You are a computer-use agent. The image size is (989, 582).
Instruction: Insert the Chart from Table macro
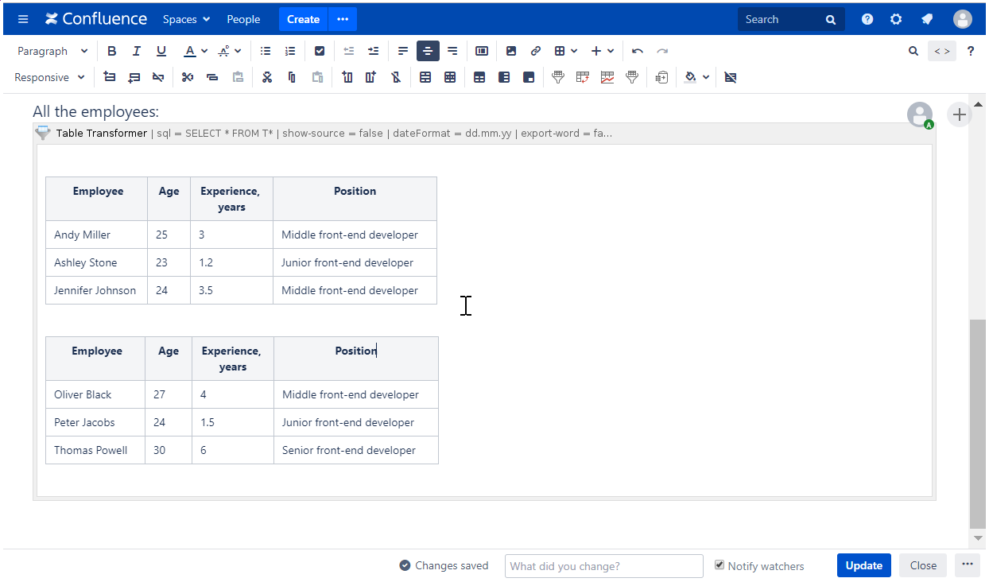pyautogui.click(x=607, y=77)
